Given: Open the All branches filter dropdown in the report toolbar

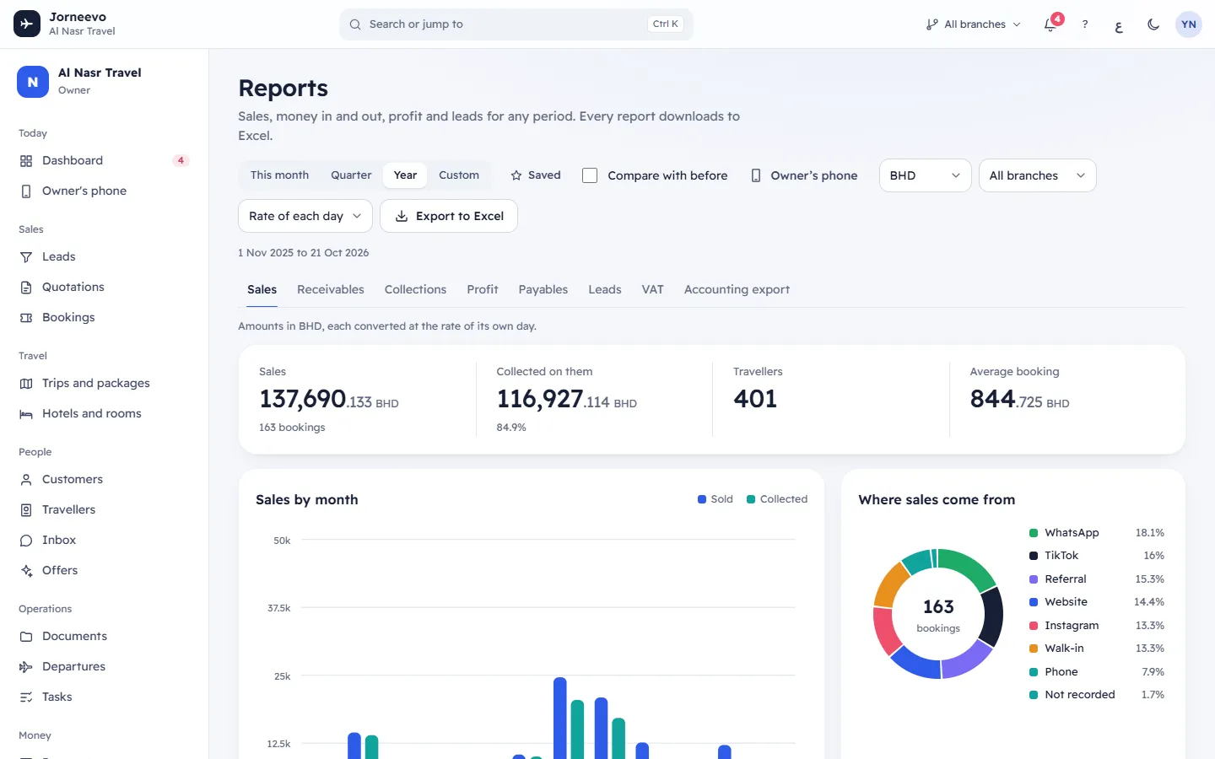Looking at the screenshot, I should pos(1037,175).
